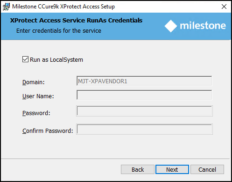Click the "User Name:" label
Image resolution: width=232 pixels, height=182 pixels.
[x=38, y=96]
